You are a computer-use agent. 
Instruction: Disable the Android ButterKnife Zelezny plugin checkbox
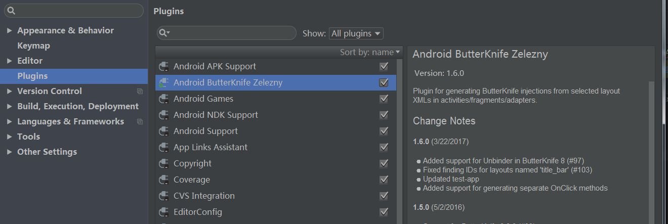coord(384,82)
